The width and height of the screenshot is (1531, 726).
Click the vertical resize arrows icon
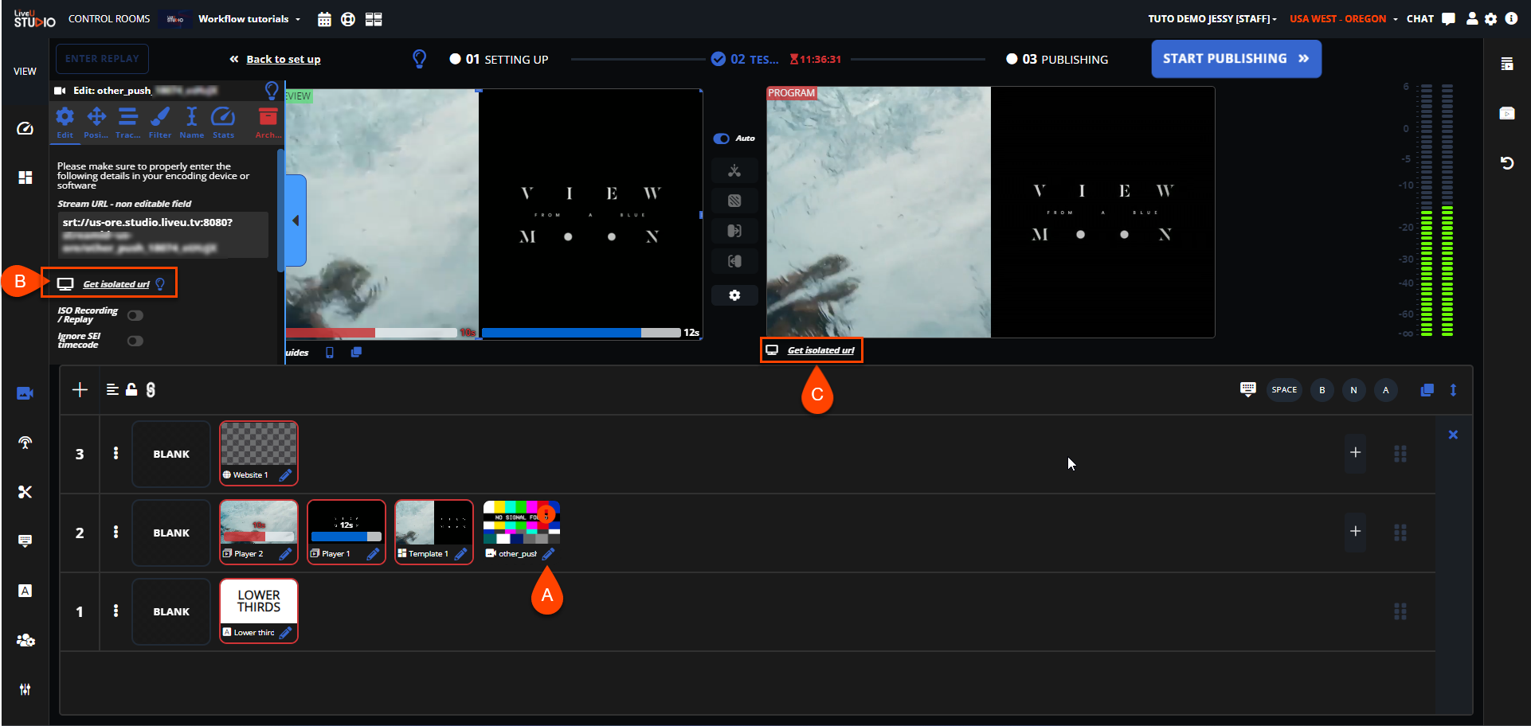[1453, 390]
